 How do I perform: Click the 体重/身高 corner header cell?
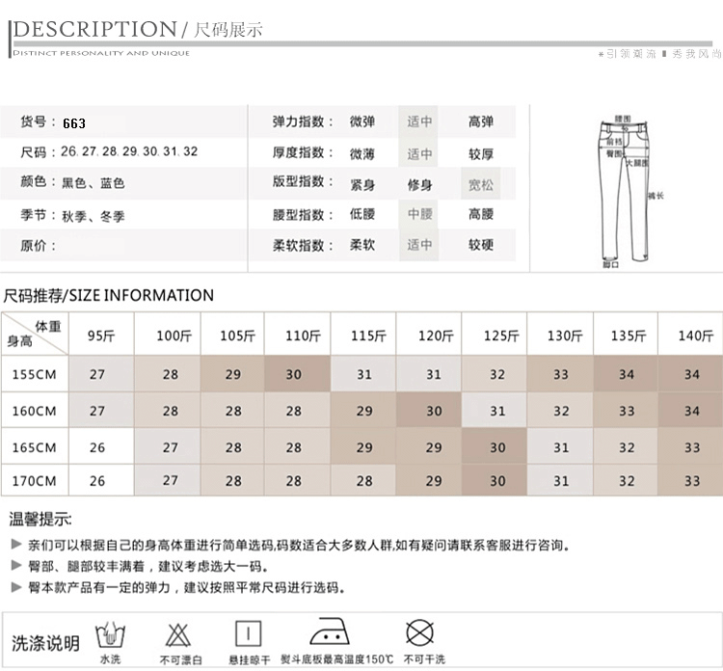pos(35,334)
